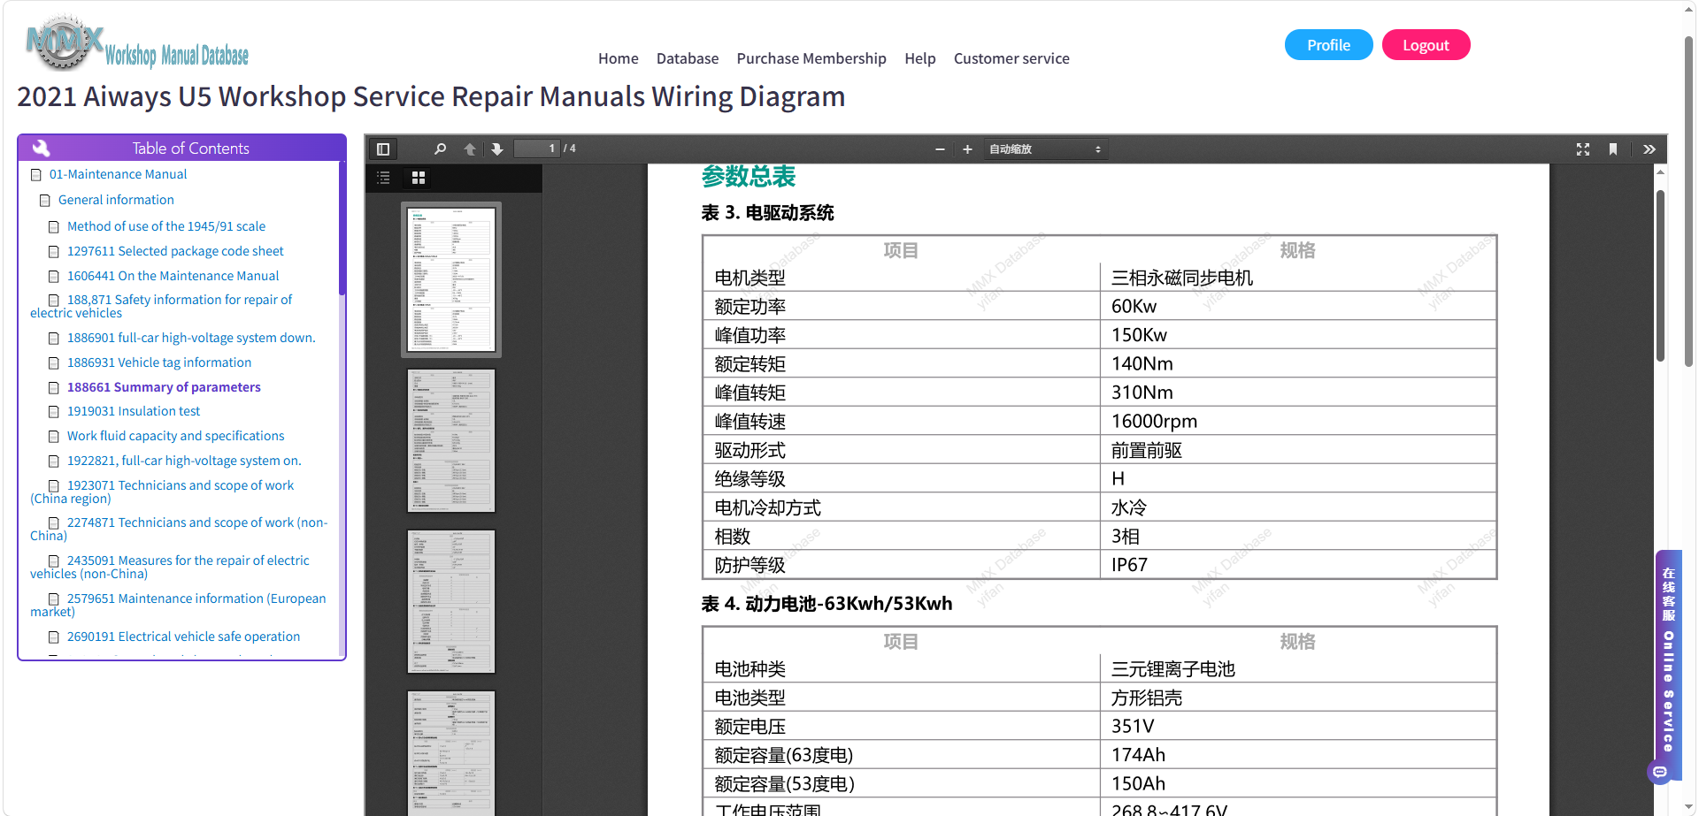Click document icon beside 1919031 Insulation test

click(x=54, y=412)
